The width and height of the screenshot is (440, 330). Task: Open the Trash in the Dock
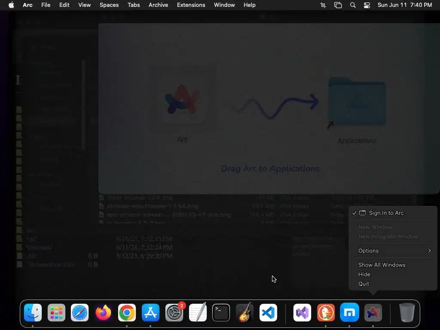[x=407, y=313]
